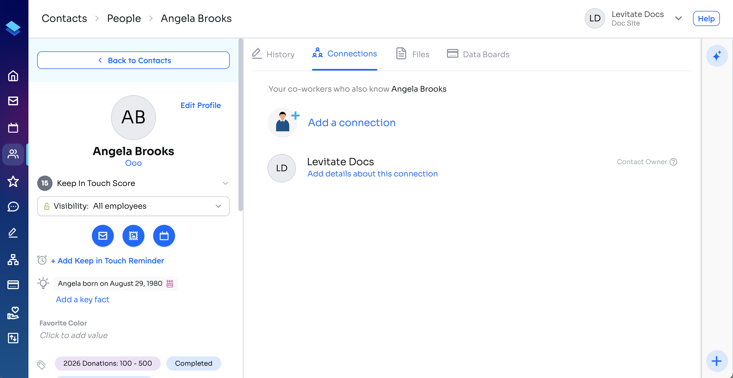733x378 pixels.
Task: Click the Levitate Docs LD connection avatar
Action: tap(282, 168)
